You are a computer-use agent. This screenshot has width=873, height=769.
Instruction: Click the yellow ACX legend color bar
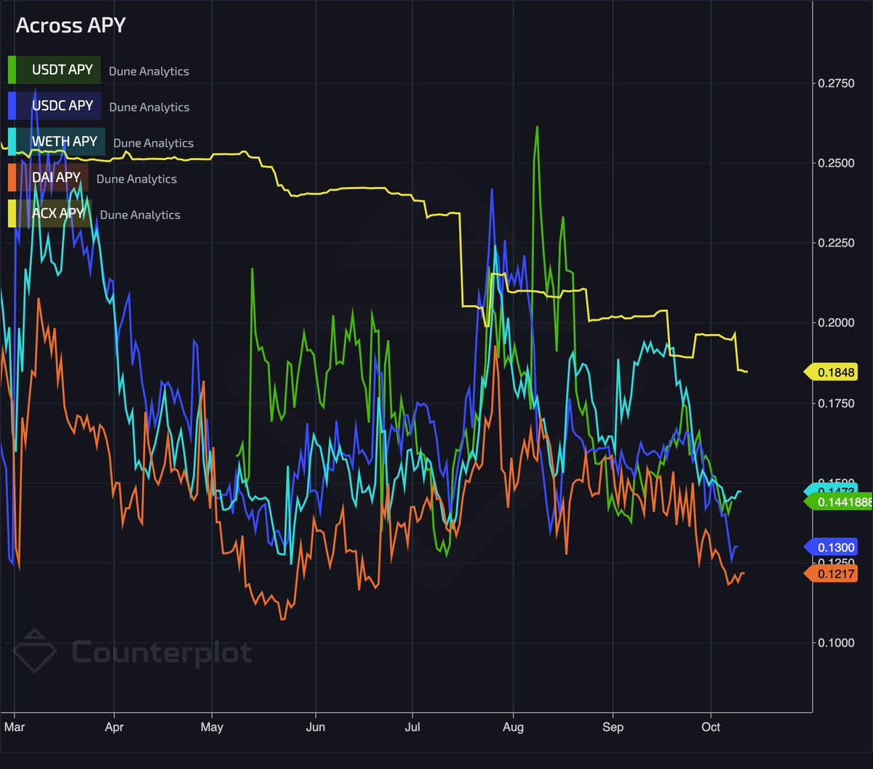pyautogui.click(x=11, y=214)
